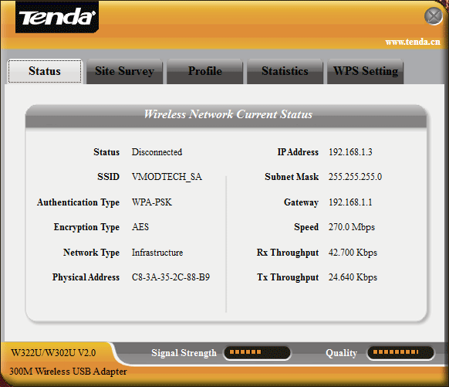Select the Subnet Mask 255.255.255.0 value
Screen dimensions: 449x387
point(355,177)
